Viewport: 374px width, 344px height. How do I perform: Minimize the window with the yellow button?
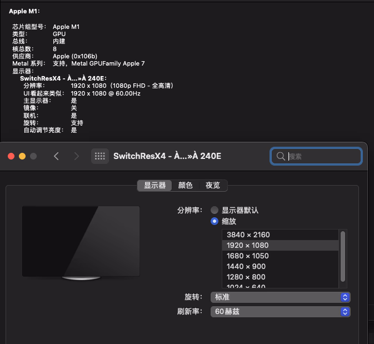[22, 156]
